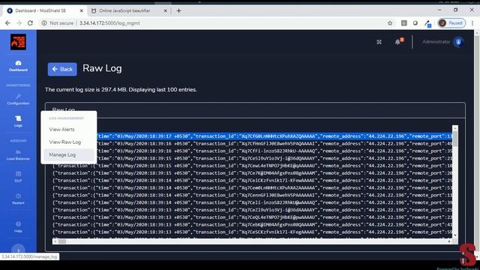Click the log's horizontal scrollbar thumb
Screen dimensions: 480x270
(x=62, y=241)
